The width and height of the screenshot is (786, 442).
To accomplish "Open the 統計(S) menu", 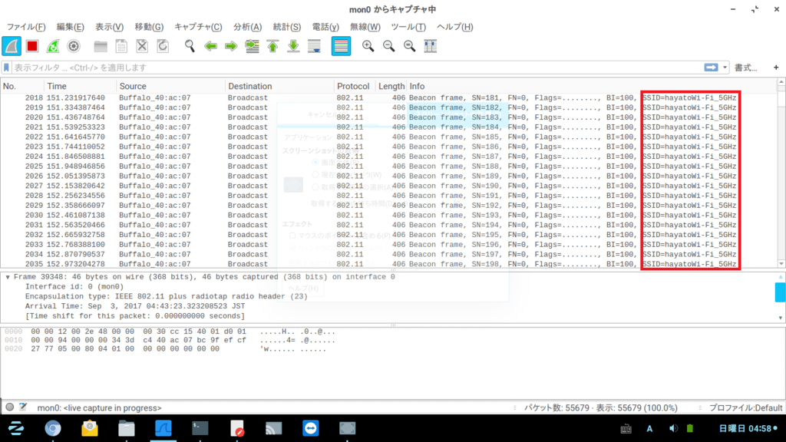I will [287, 27].
